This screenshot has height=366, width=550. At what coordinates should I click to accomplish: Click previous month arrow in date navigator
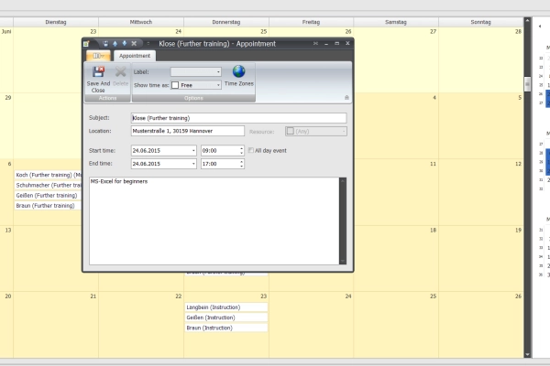[x=540, y=27]
